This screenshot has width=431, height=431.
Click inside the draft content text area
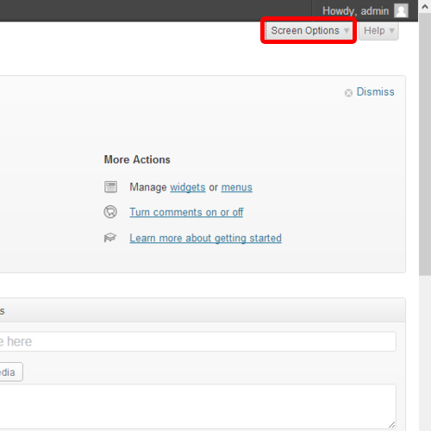click(x=197, y=407)
